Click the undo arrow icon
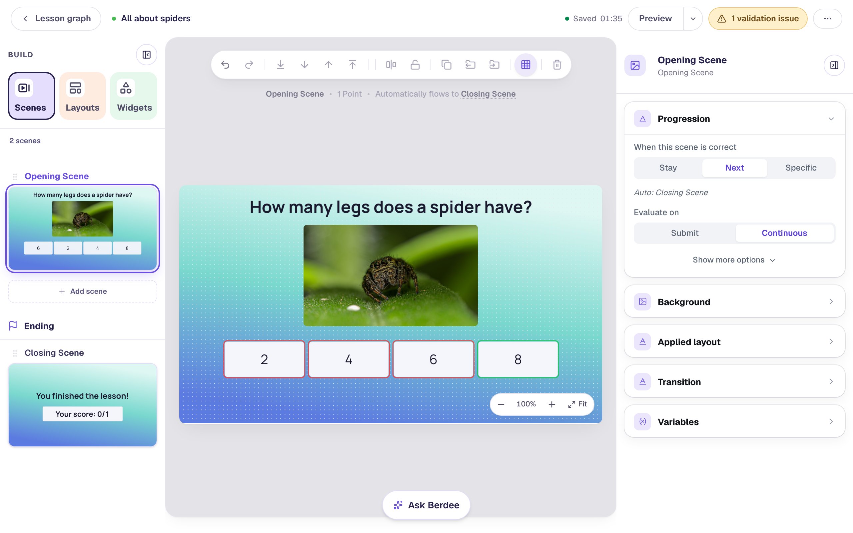The width and height of the screenshot is (853, 533). (225, 65)
